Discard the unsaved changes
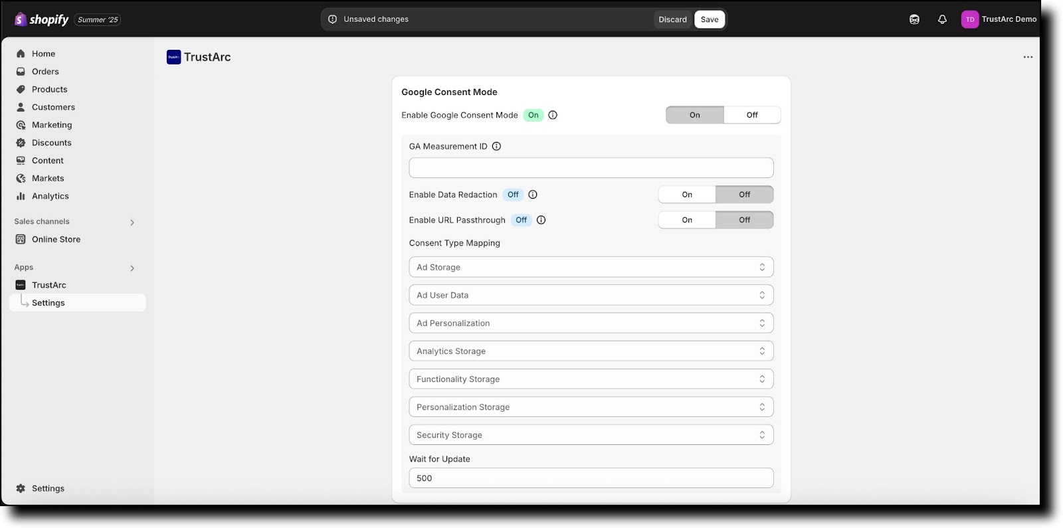The width and height of the screenshot is (1063, 528). pyautogui.click(x=672, y=19)
